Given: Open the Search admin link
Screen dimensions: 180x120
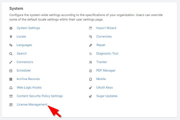Looking at the screenshot, I should 22,53.
